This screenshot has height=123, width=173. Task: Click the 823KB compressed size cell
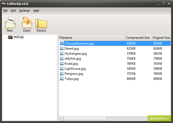click(131, 49)
